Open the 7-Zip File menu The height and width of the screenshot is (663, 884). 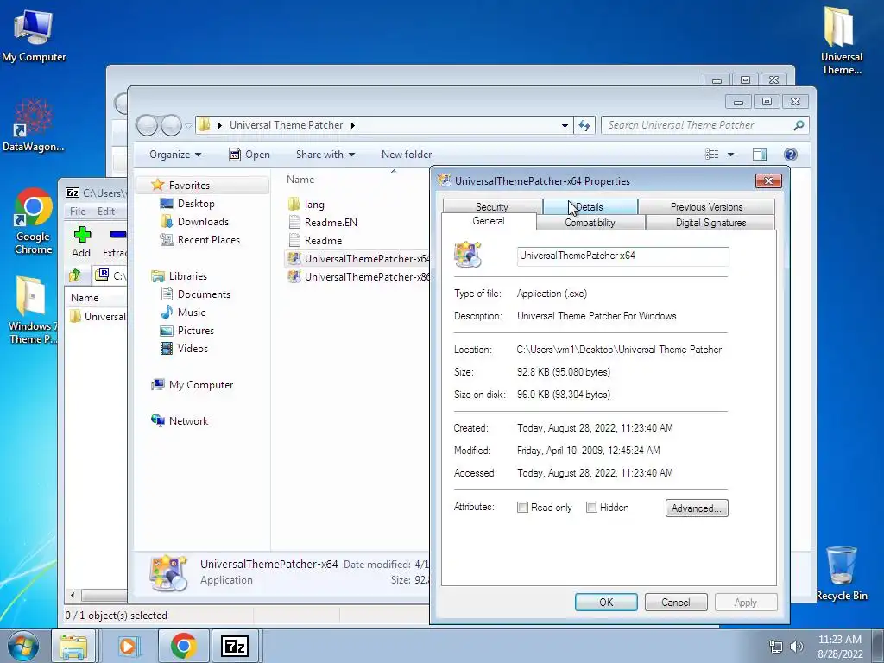[78, 212]
